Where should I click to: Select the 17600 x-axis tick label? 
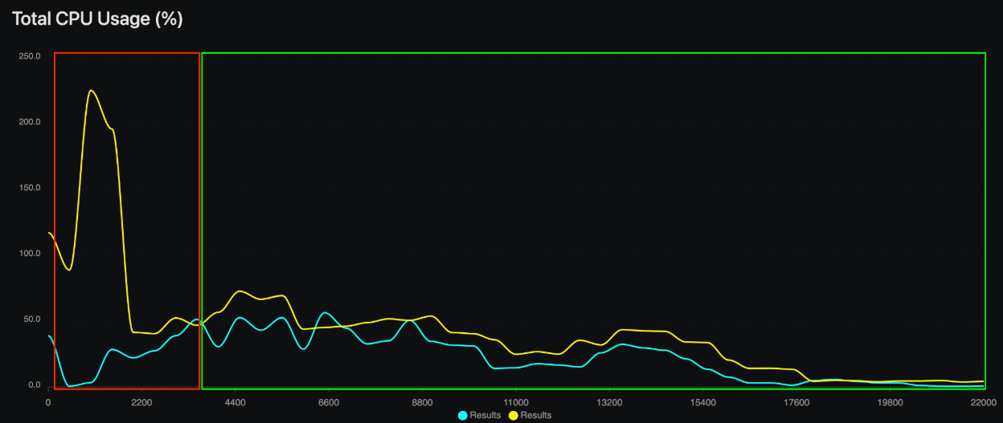[796, 402]
